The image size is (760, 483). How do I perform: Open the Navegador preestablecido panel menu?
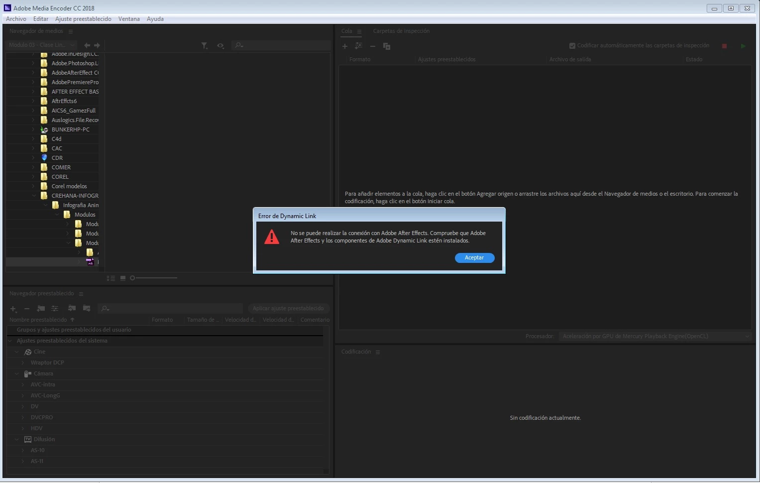(x=81, y=294)
